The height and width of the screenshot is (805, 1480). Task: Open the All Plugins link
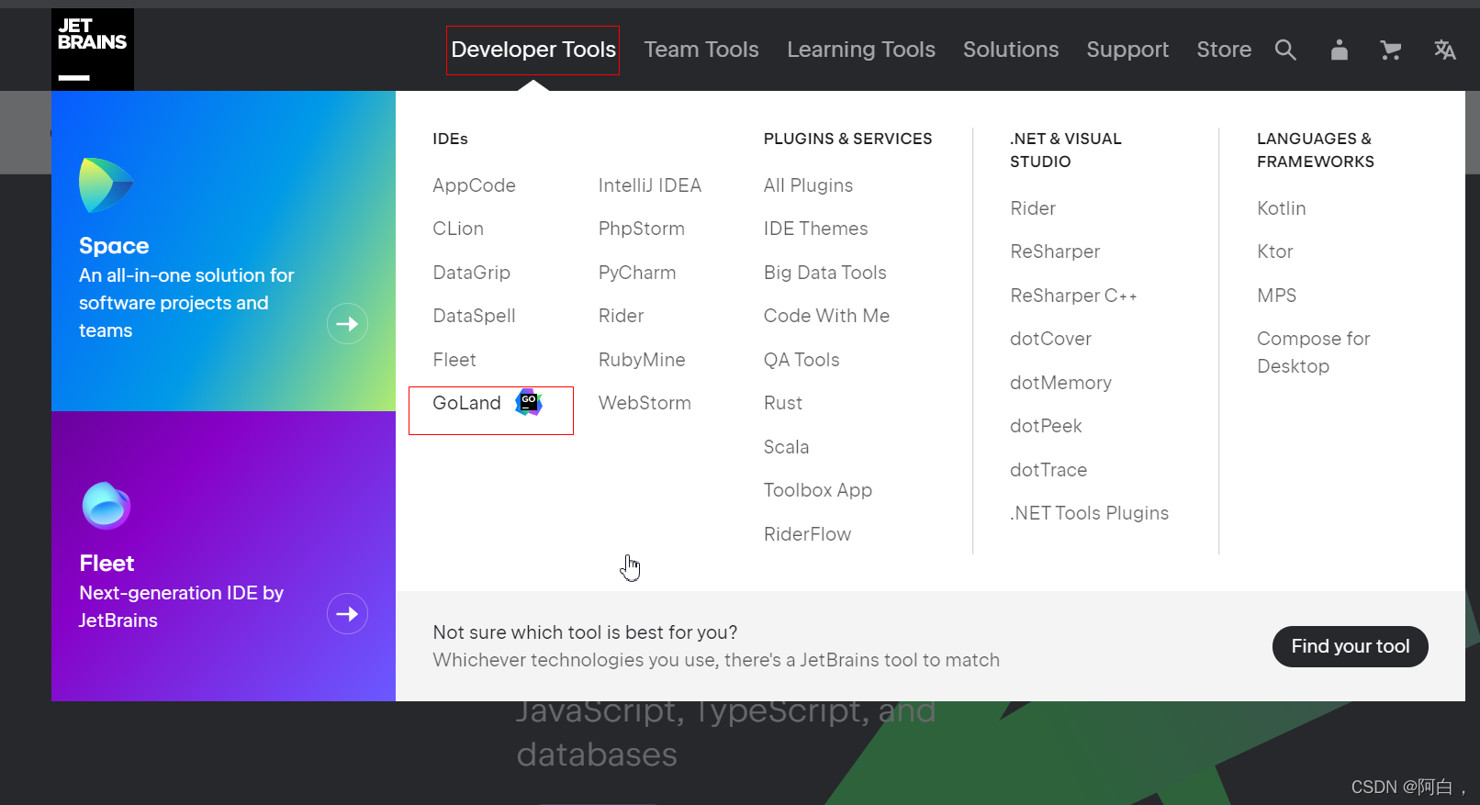coord(808,185)
